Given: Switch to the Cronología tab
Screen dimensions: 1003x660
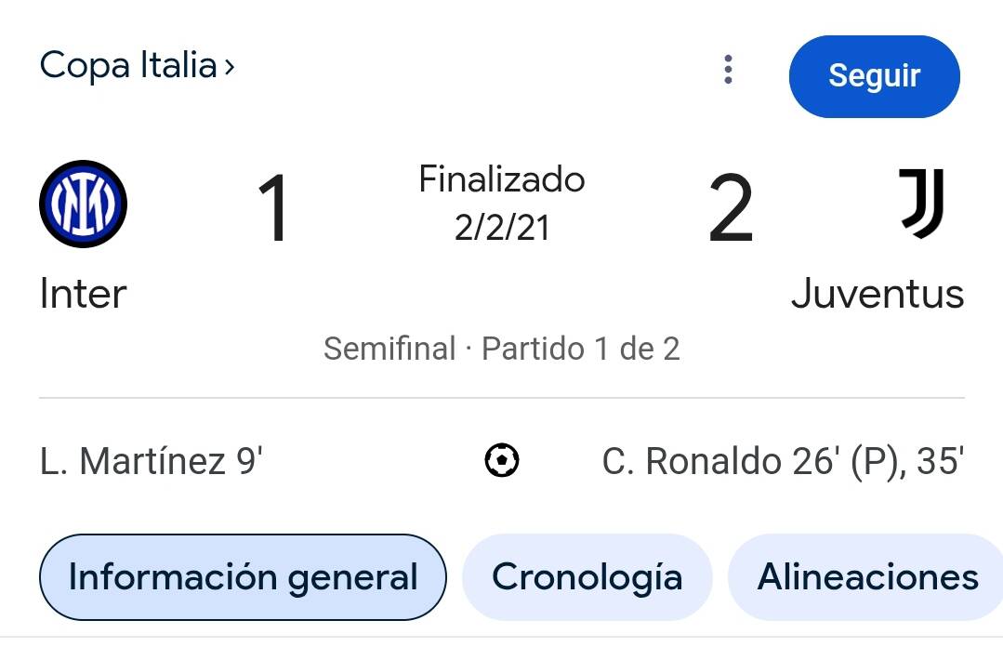Looking at the screenshot, I should [587, 577].
